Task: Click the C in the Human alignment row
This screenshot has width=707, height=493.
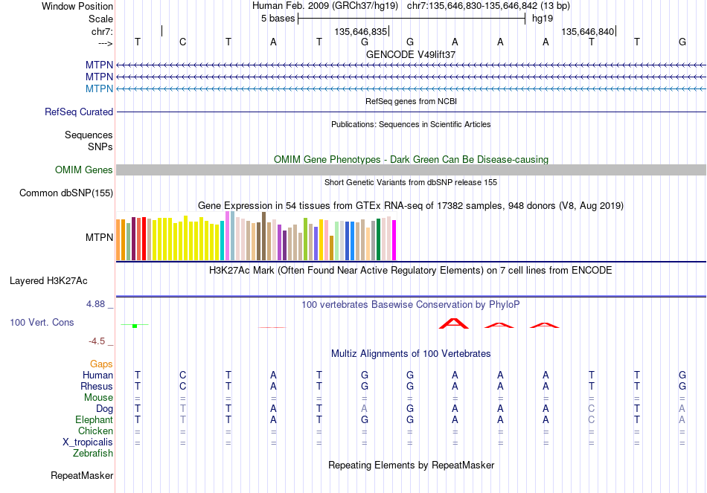Action: 182,375
